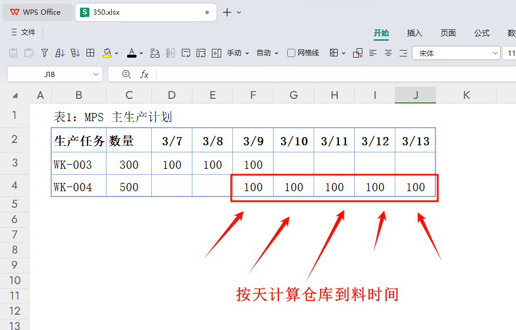Click the cell borders icon

334,53
